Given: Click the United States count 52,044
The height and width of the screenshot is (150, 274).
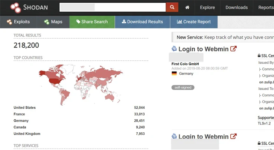Looking at the screenshot, I should 139,108.
